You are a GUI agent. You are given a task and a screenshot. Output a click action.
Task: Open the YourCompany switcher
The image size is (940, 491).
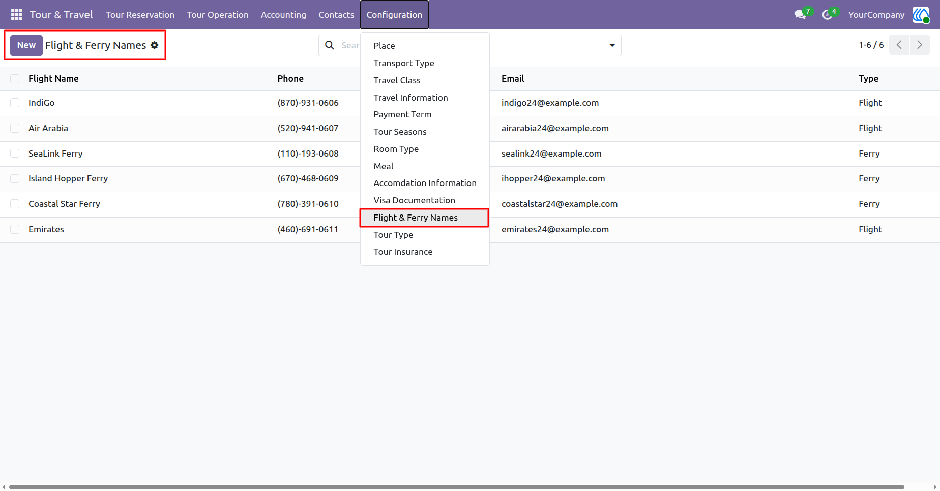pos(876,15)
